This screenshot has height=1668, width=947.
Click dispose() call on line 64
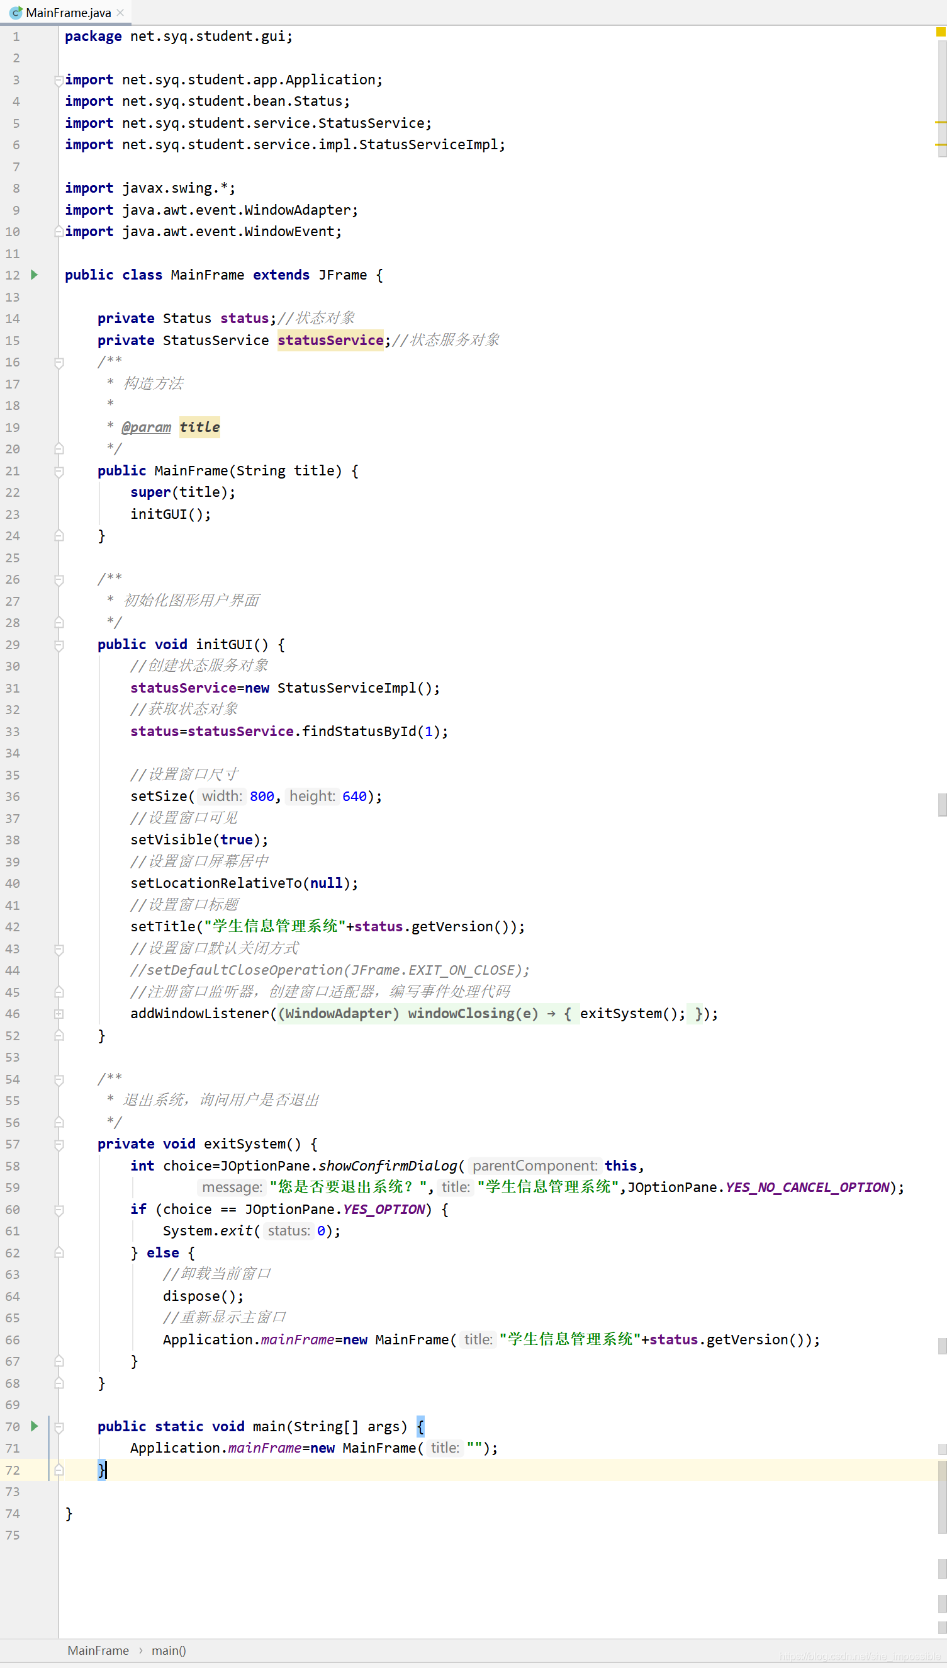coord(203,1296)
